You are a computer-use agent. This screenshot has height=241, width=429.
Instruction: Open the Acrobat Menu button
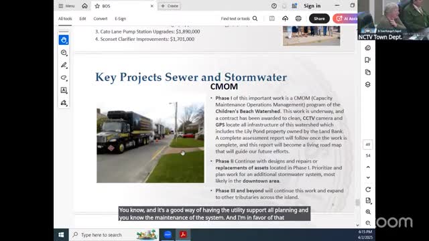pyautogui.click(x=66, y=6)
